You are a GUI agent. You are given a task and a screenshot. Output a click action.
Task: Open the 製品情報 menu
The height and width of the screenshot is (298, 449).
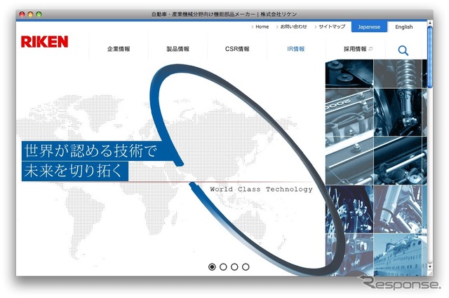click(x=177, y=49)
